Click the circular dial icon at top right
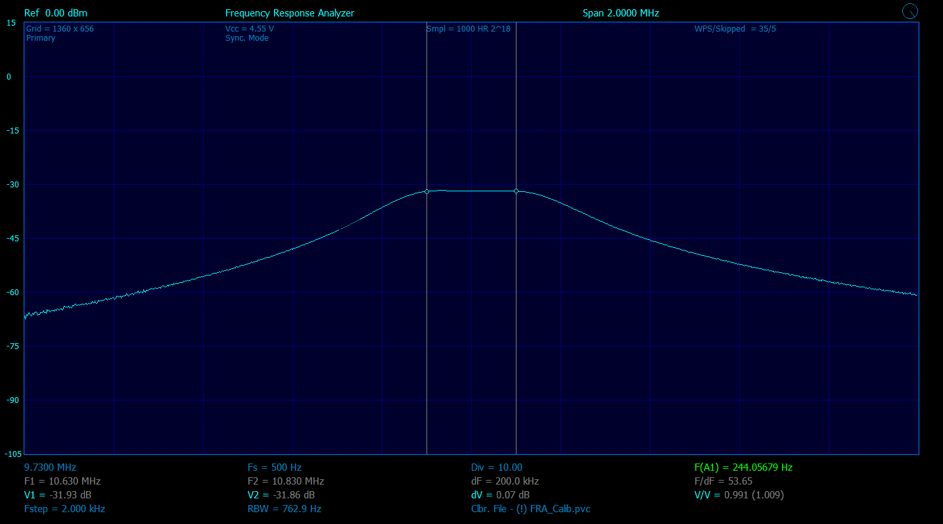 tap(910, 11)
